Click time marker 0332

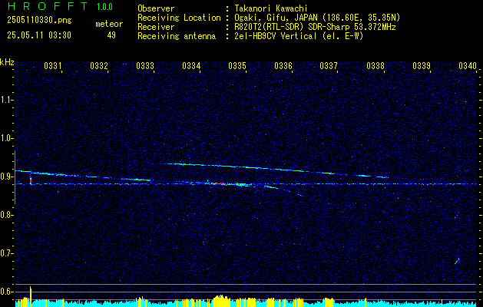pyautogui.click(x=99, y=65)
